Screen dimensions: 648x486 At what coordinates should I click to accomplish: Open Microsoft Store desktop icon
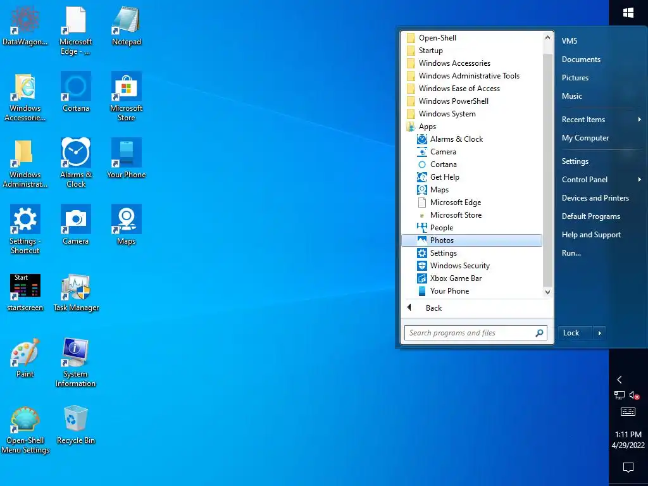point(127,97)
